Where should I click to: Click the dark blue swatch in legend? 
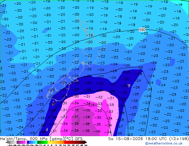coord(28,142)
